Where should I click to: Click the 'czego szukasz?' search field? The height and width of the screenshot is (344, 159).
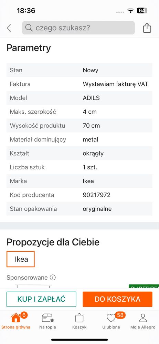tap(78, 28)
